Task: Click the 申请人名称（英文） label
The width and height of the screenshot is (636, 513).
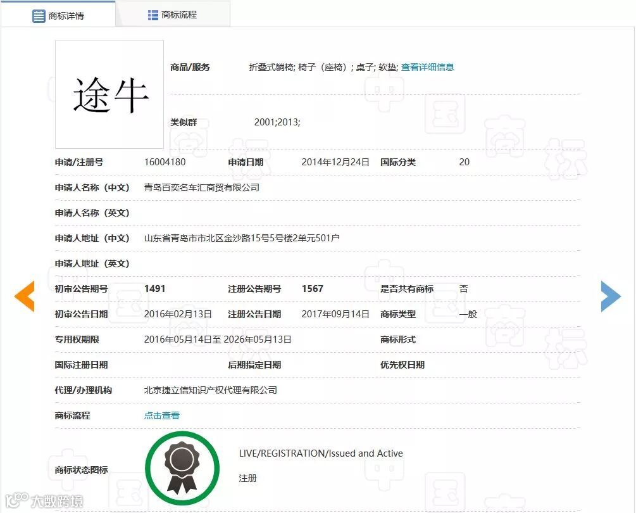Action: [x=92, y=213]
